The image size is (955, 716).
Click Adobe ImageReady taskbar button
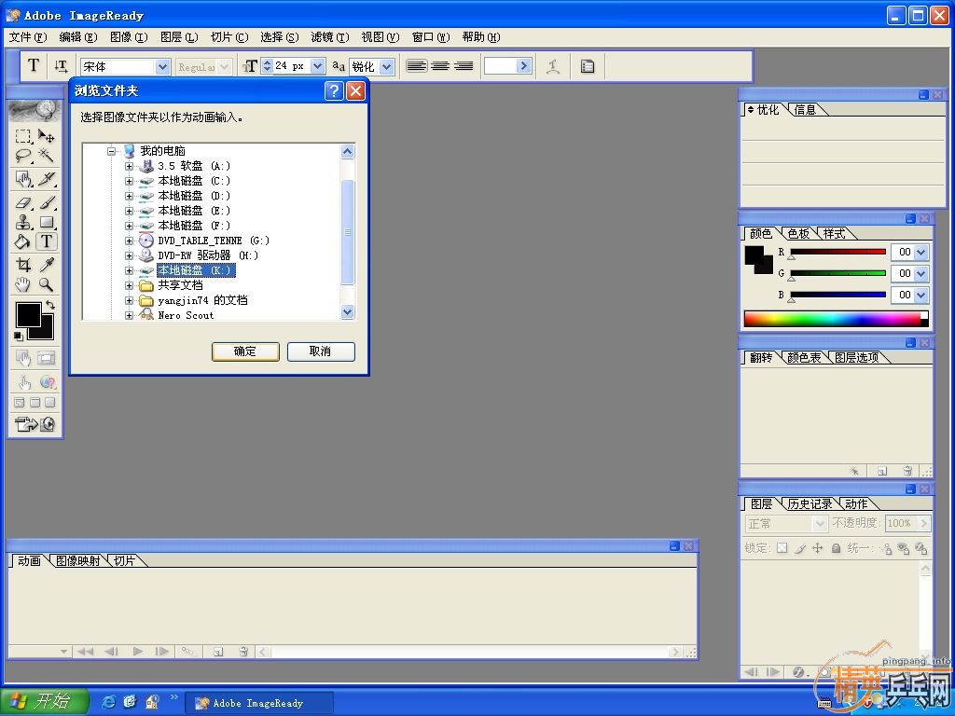click(259, 703)
